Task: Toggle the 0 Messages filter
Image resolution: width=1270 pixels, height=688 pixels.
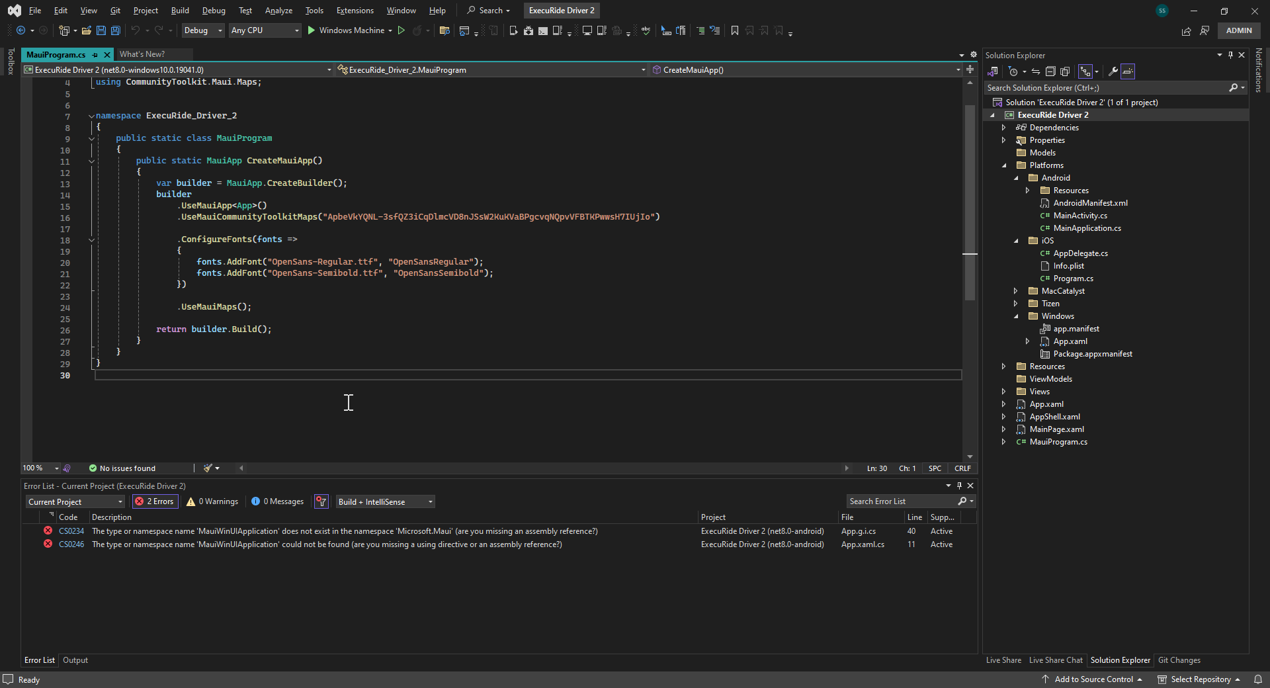Action: click(278, 501)
